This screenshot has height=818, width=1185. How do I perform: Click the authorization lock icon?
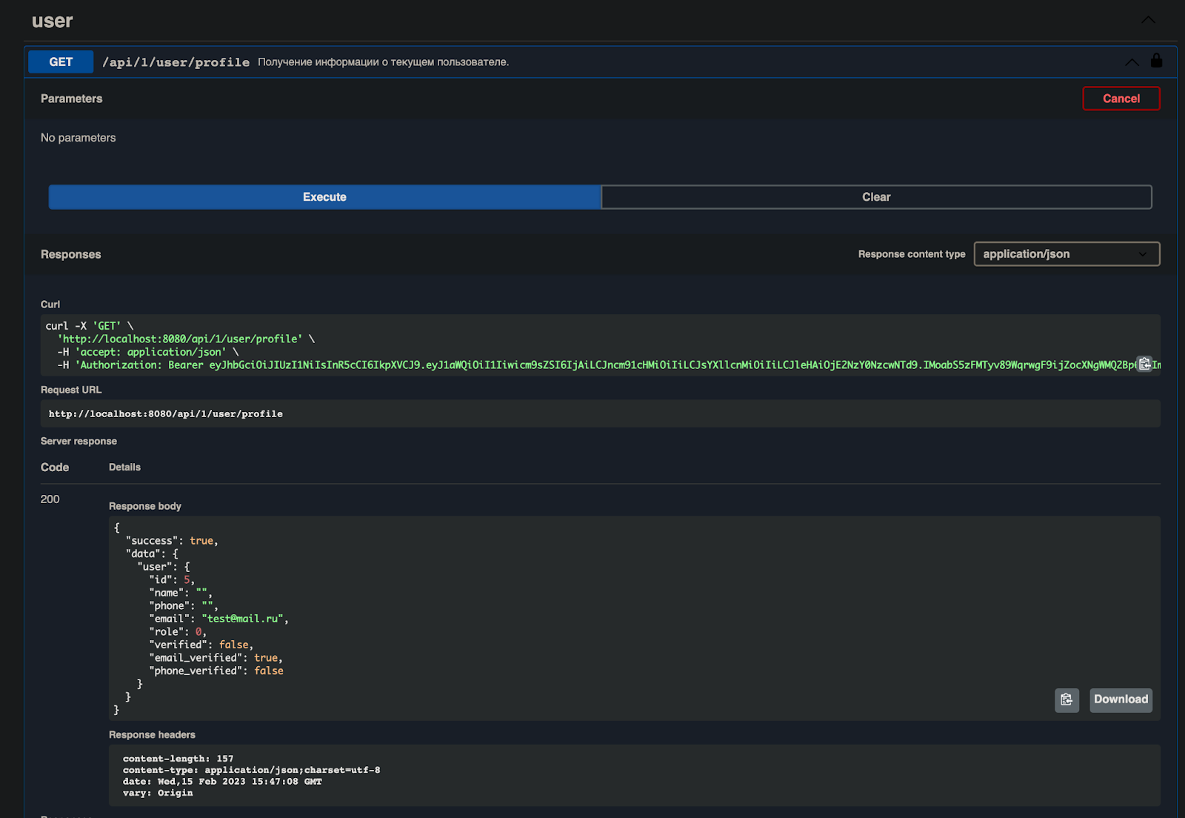[1156, 61]
